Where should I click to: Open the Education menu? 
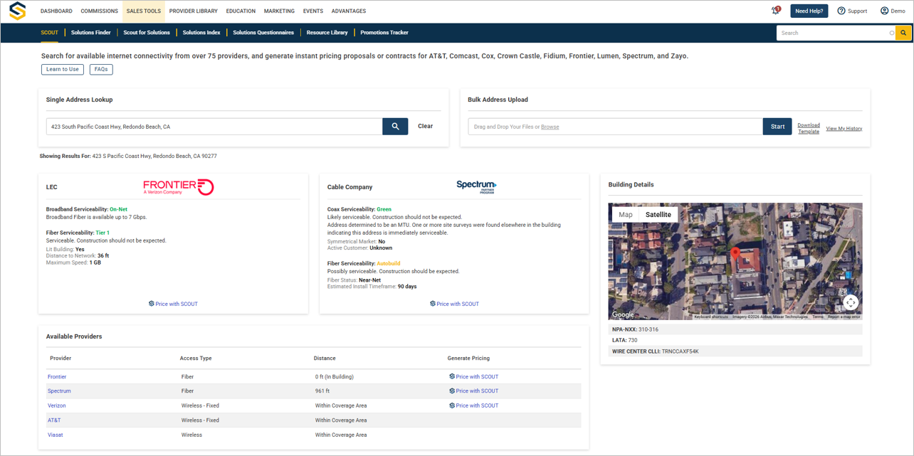click(x=241, y=11)
